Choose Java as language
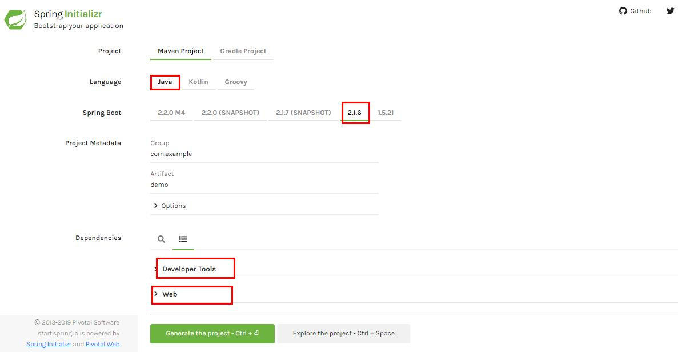 165,82
